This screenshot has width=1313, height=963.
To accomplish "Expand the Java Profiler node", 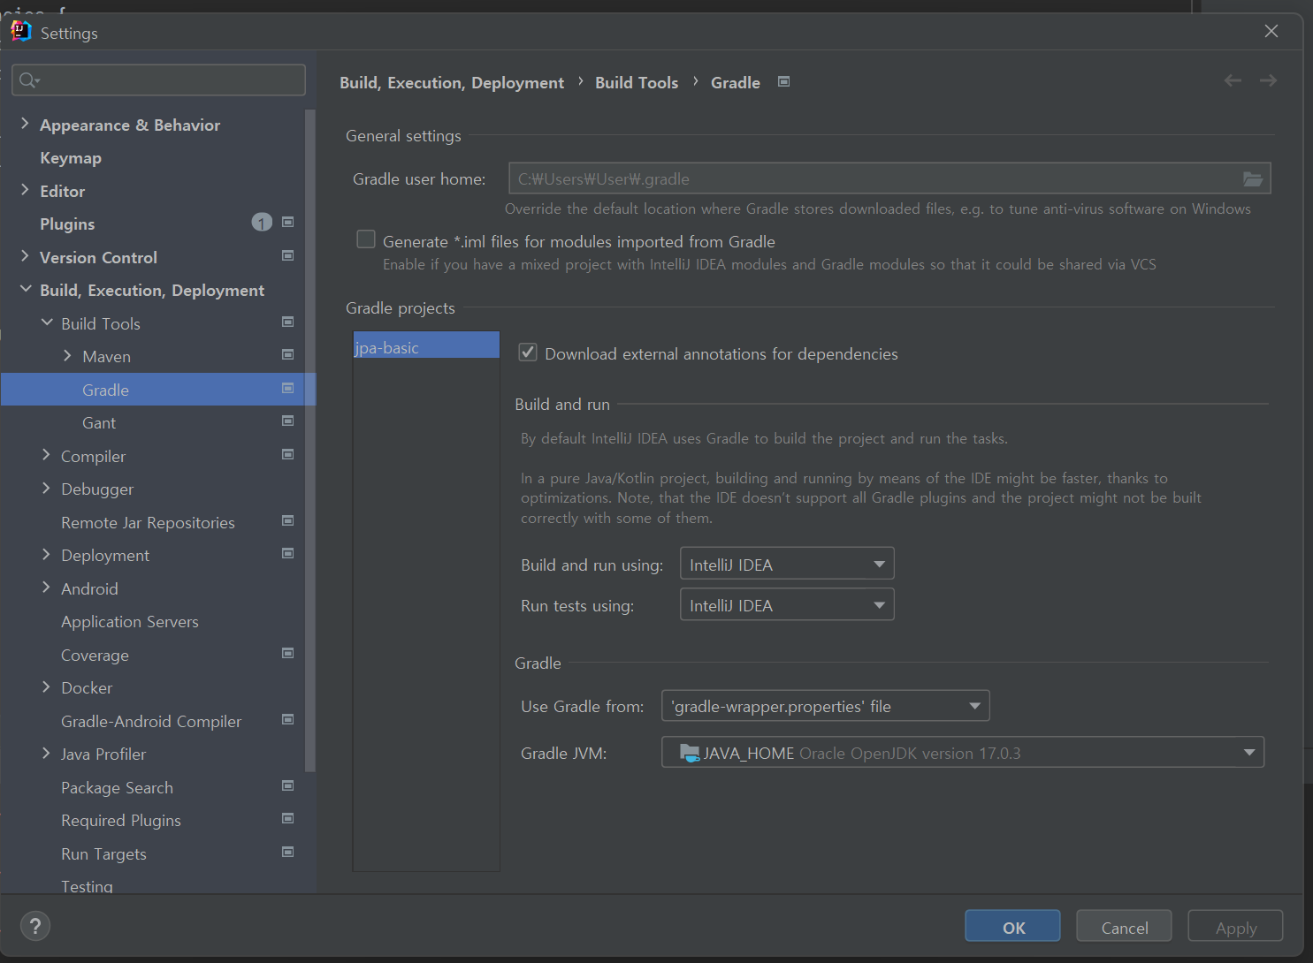I will (x=46, y=753).
